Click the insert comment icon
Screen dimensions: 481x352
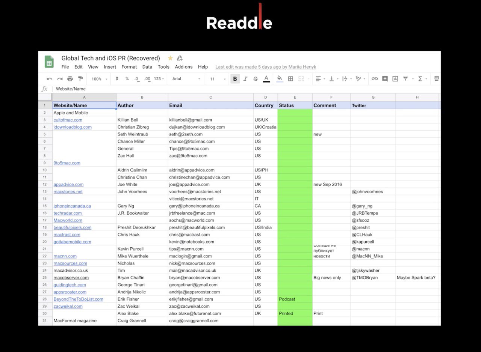[385, 79]
